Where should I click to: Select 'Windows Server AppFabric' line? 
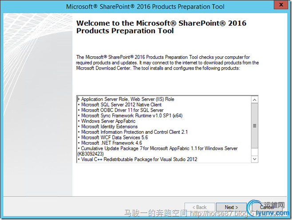click(107, 121)
